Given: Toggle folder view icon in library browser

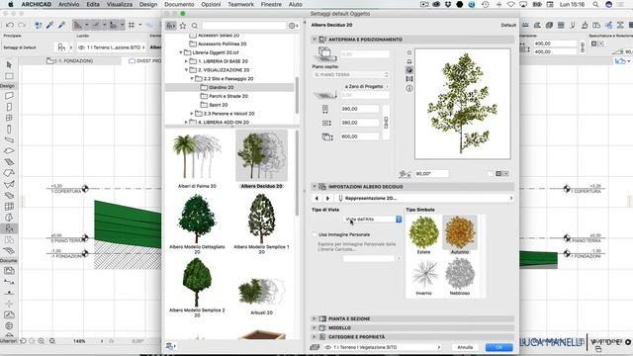Looking at the screenshot, I should [x=171, y=26].
